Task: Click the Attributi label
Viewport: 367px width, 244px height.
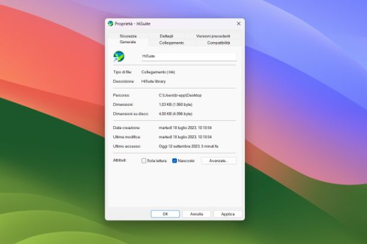Action: 120,160
